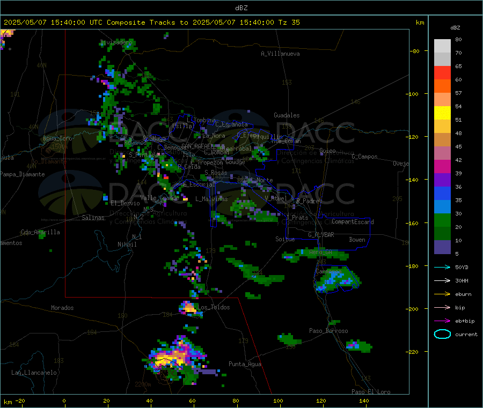Viewport: 483px width, 408px height.
Task: Click the '-80' km tick on right axis
Action: pos(414,51)
